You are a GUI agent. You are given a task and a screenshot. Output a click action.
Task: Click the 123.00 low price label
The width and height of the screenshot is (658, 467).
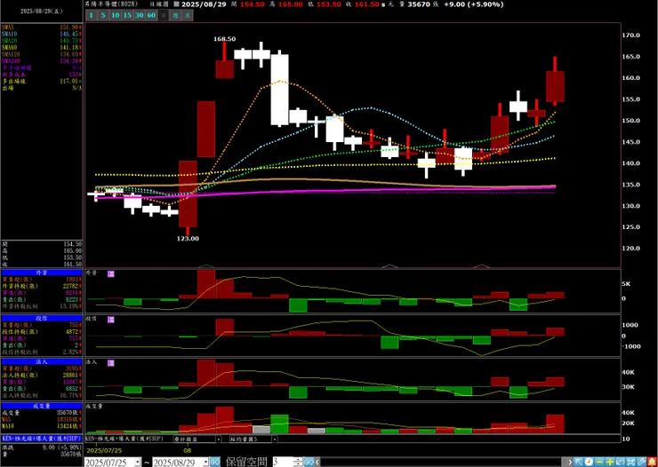coord(188,238)
